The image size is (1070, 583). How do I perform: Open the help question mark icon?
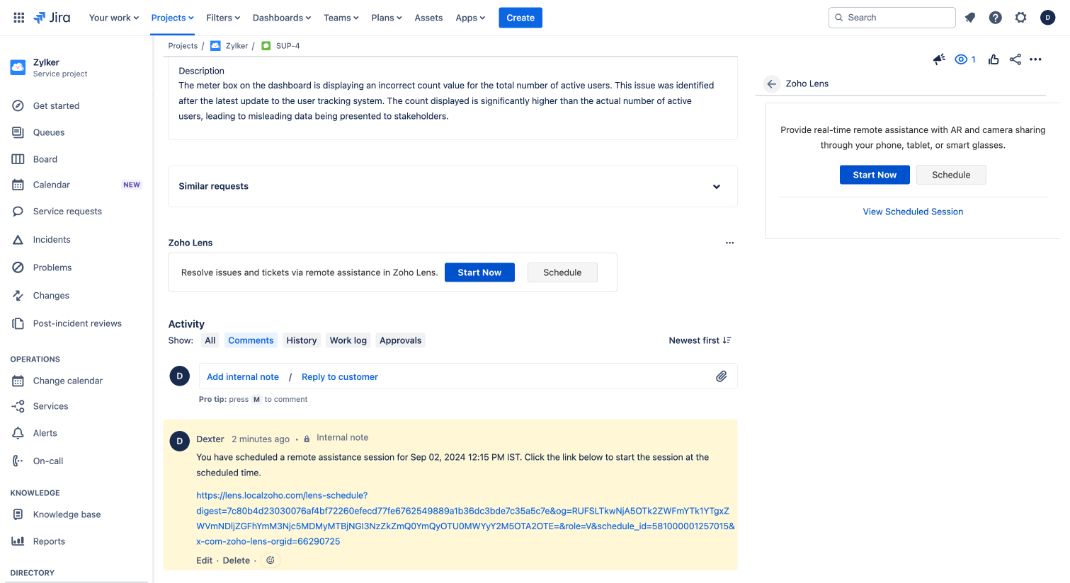(996, 18)
